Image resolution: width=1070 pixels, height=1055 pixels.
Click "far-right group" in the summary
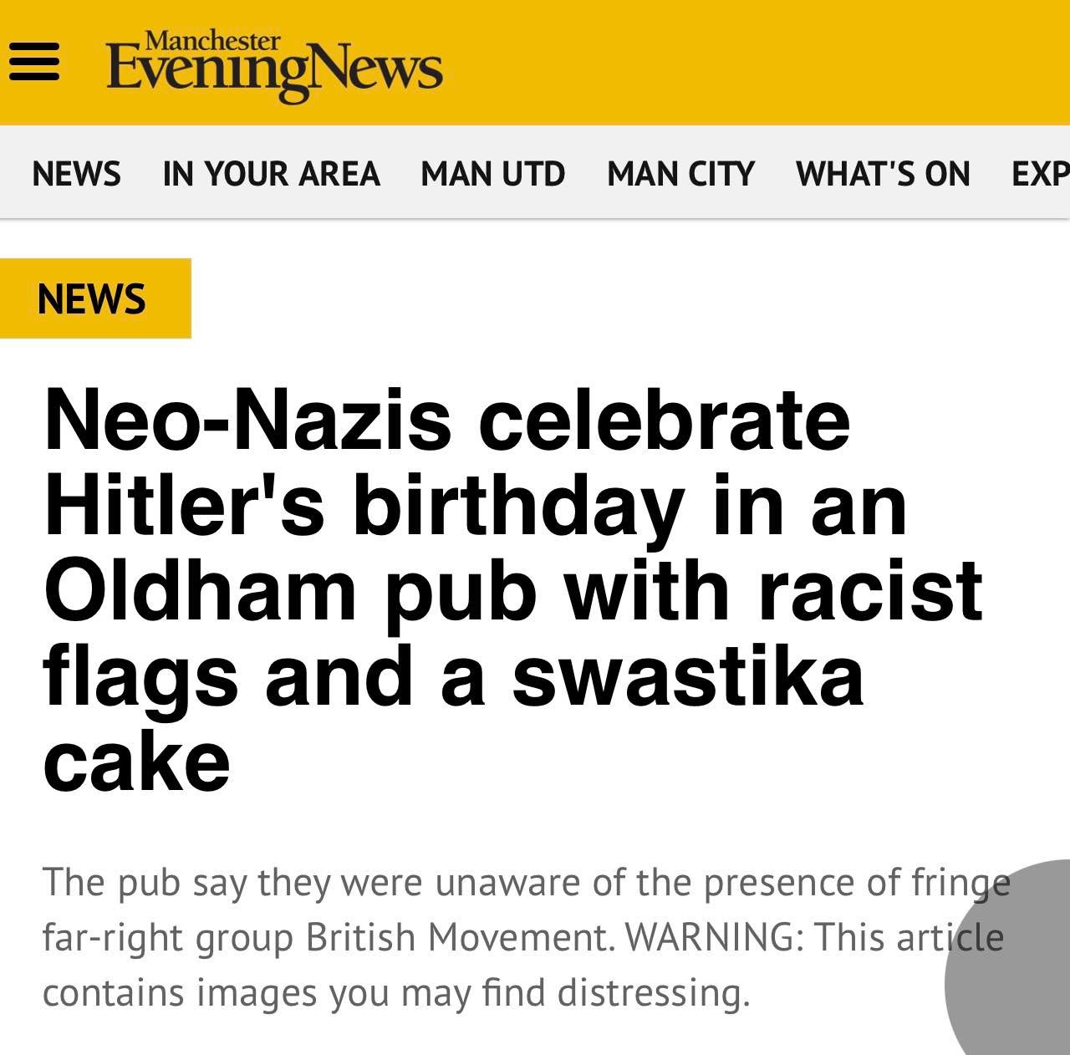(x=167, y=937)
